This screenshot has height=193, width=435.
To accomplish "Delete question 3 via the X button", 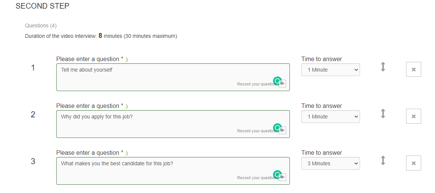I will pyautogui.click(x=413, y=163).
